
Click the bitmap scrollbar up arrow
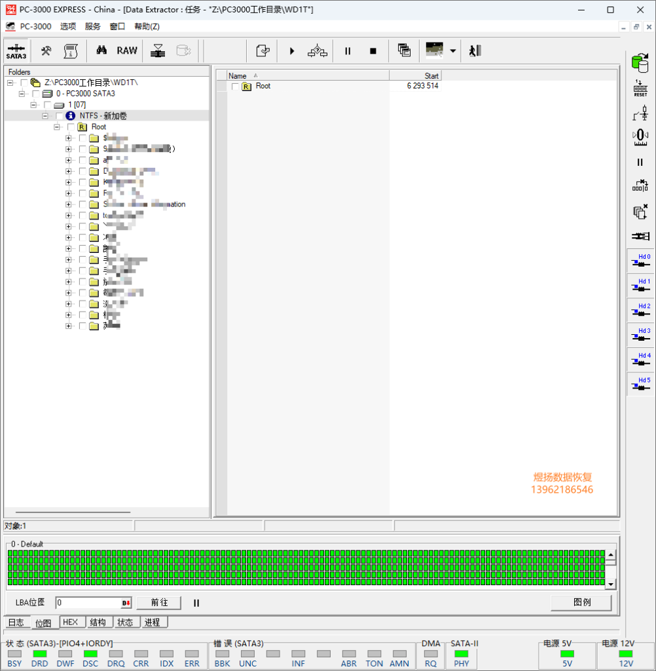click(611, 555)
